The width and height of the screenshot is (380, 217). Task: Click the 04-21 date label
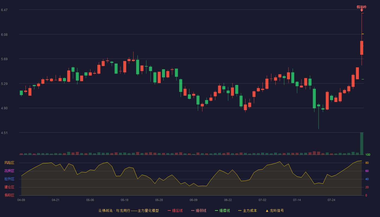click(56, 200)
